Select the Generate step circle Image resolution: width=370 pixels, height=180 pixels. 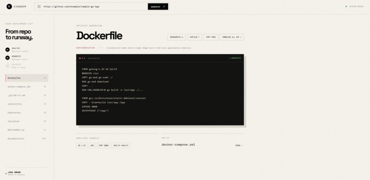[x=7, y=58]
